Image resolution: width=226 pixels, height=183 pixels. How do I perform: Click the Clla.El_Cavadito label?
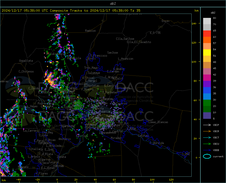139,42
